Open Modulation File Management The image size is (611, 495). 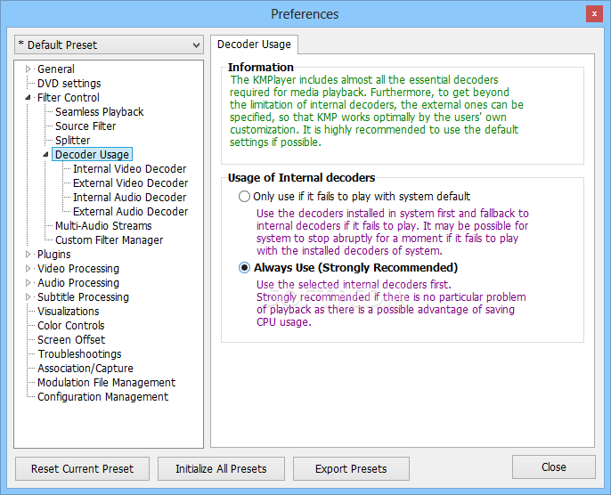pos(106,383)
